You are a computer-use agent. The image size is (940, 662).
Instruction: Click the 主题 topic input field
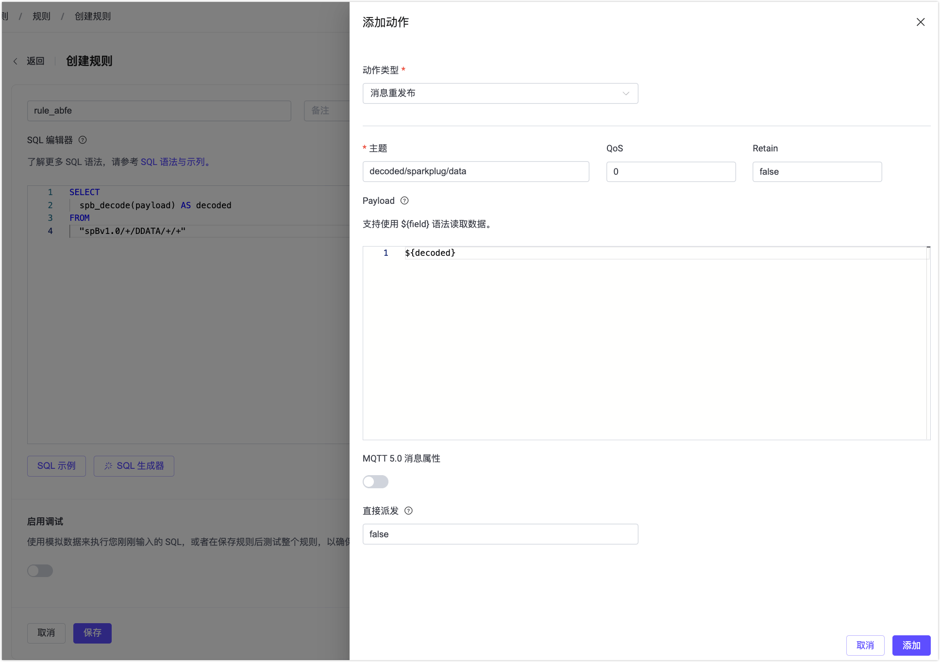tap(476, 171)
